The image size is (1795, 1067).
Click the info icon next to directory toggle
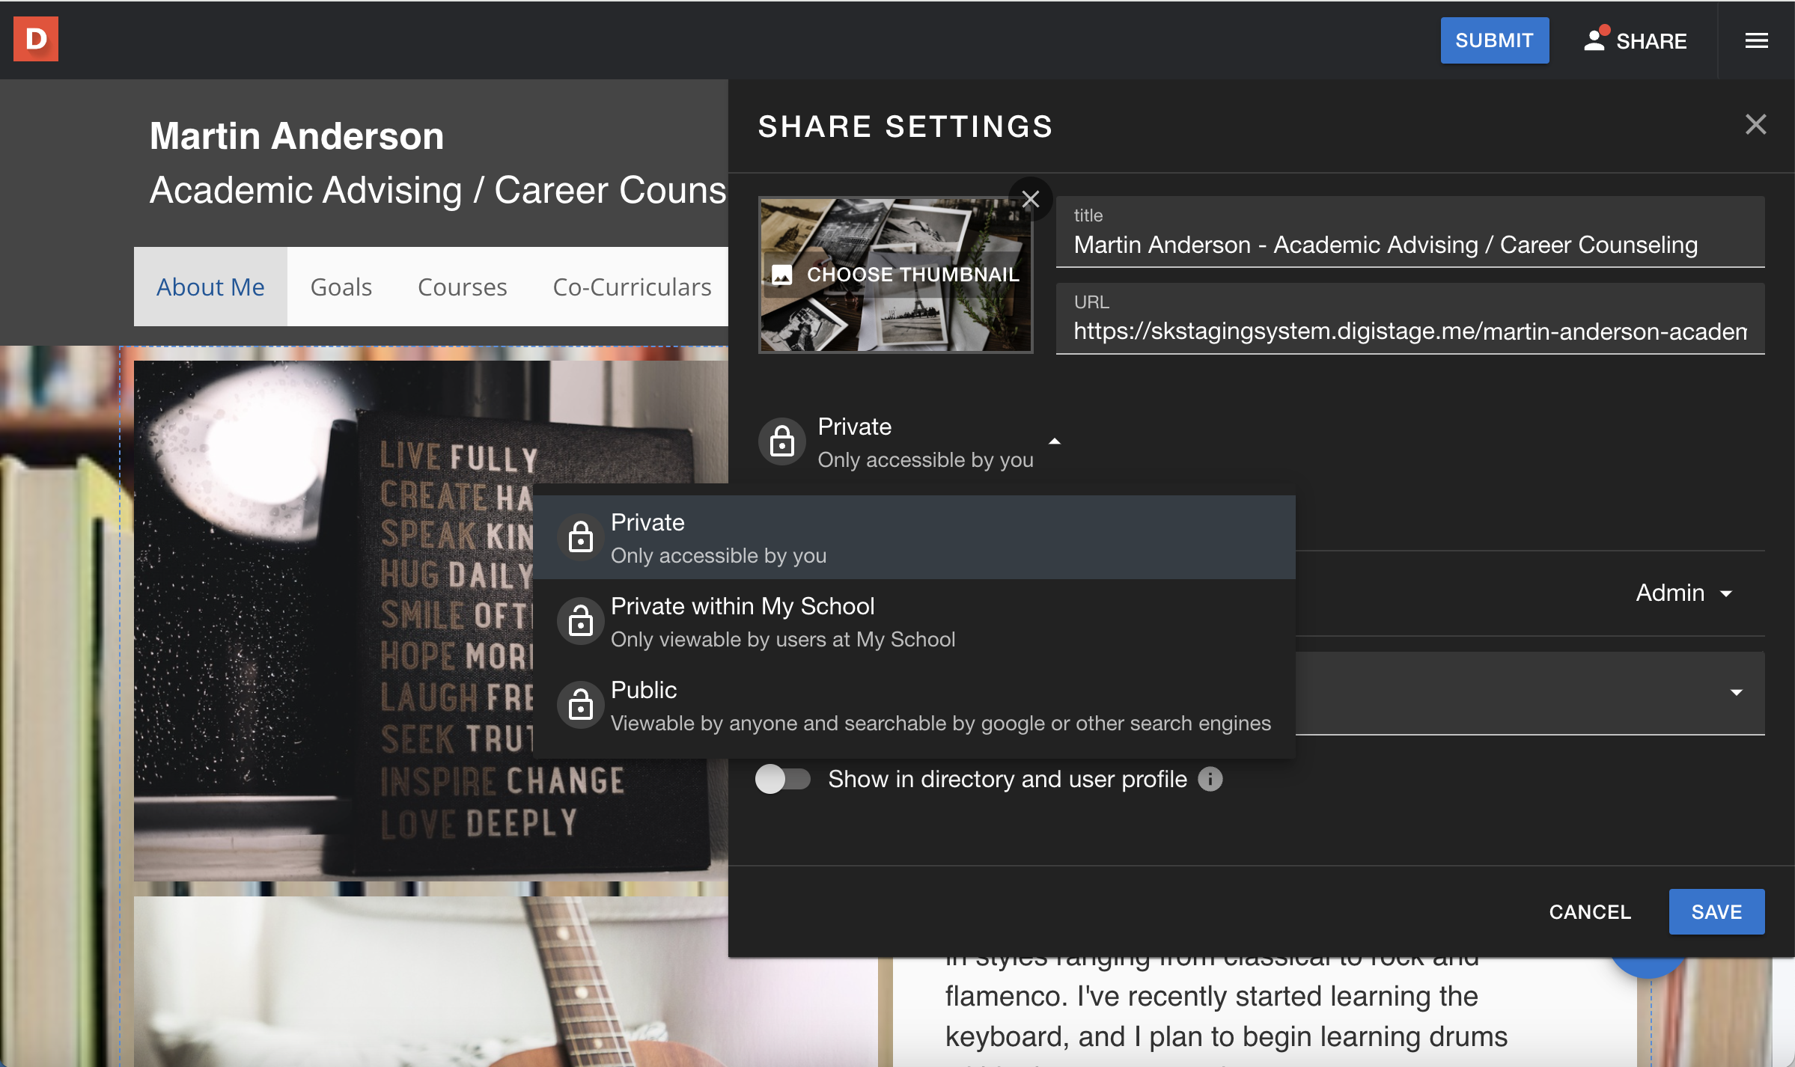tap(1210, 779)
